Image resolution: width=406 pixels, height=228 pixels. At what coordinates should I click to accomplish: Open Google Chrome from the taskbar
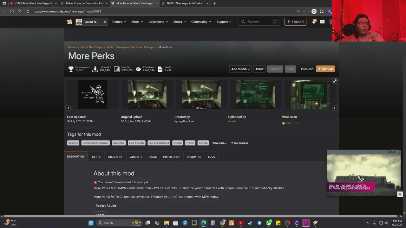222,223
